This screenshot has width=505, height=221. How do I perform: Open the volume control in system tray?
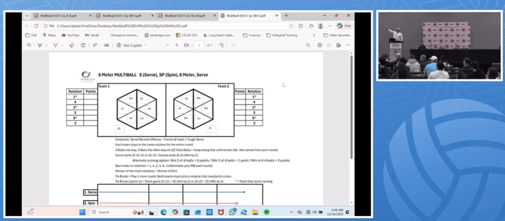[x=314, y=212]
